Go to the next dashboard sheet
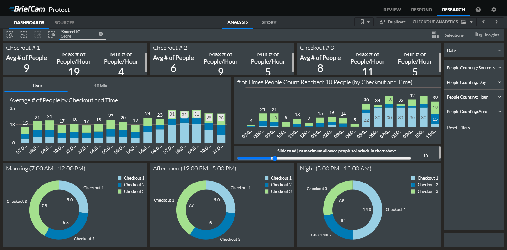 497,22
